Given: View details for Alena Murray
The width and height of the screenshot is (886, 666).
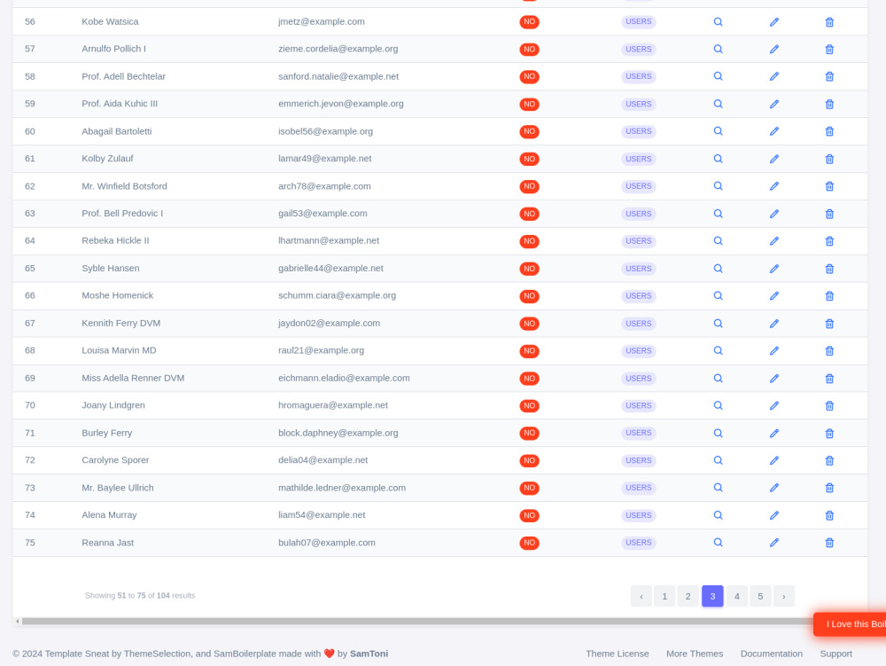Looking at the screenshot, I should pyautogui.click(x=718, y=515).
